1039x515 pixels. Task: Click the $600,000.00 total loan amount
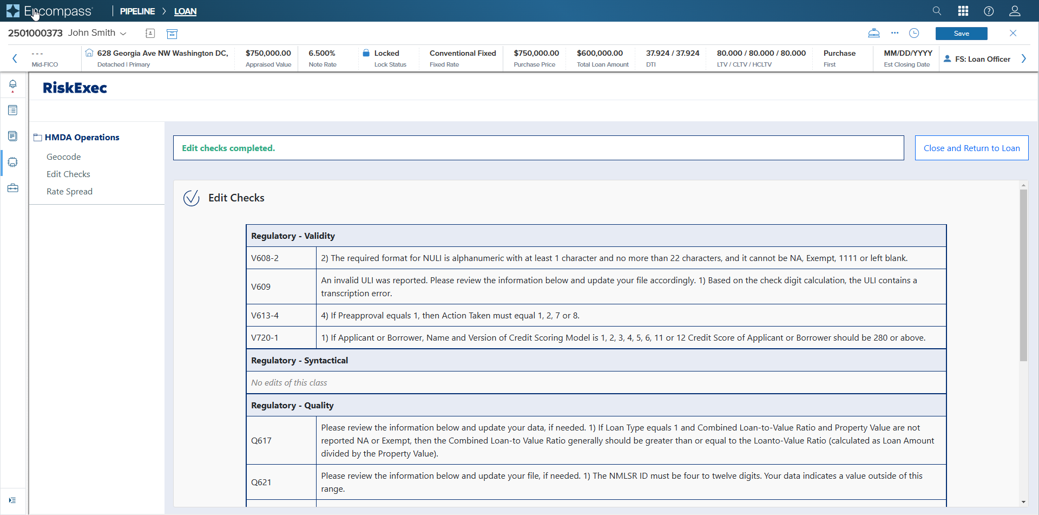[x=600, y=53]
